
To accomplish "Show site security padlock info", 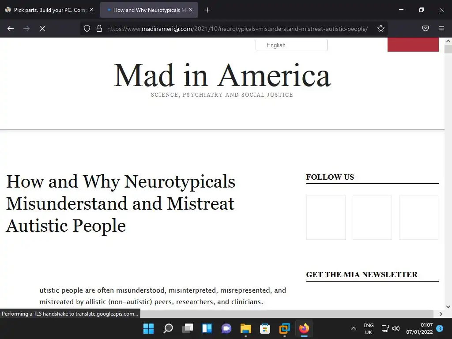I will [99, 29].
